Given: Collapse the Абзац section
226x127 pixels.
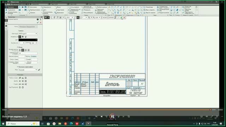Looking at the screenshot, I should [20, 47].
